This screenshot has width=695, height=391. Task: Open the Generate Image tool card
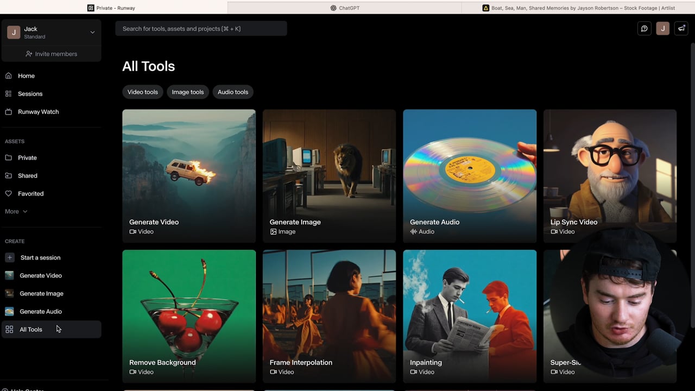coord(330,176)
